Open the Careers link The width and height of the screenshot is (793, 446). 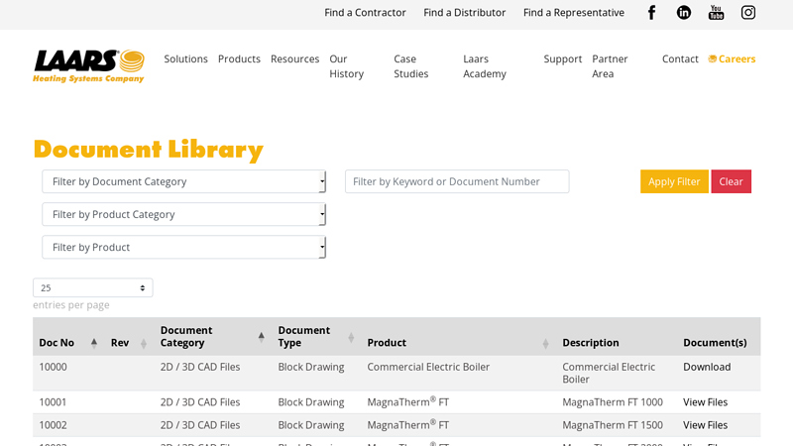click(732, 58)
